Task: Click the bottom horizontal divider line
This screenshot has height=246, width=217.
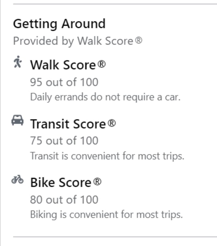Action: pyautogui.click(x=115, y=237)
